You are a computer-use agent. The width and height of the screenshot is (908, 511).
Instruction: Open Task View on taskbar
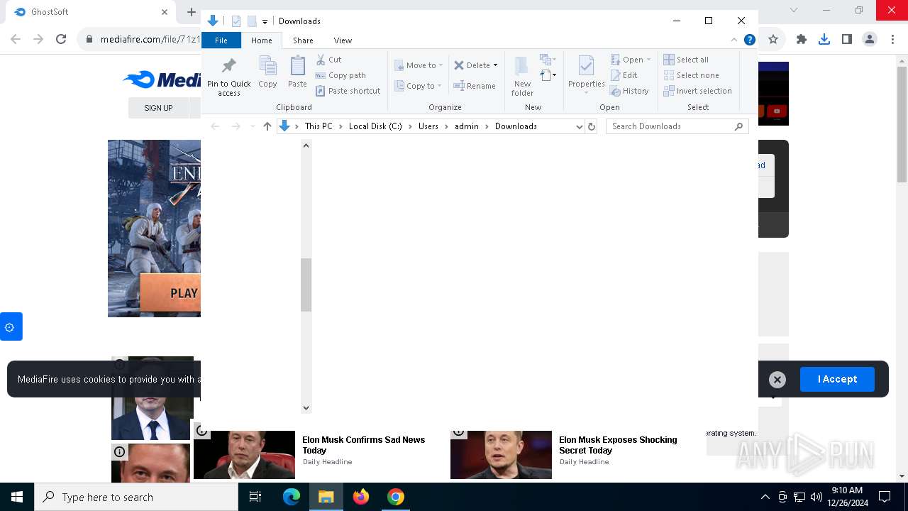[256, 497]
